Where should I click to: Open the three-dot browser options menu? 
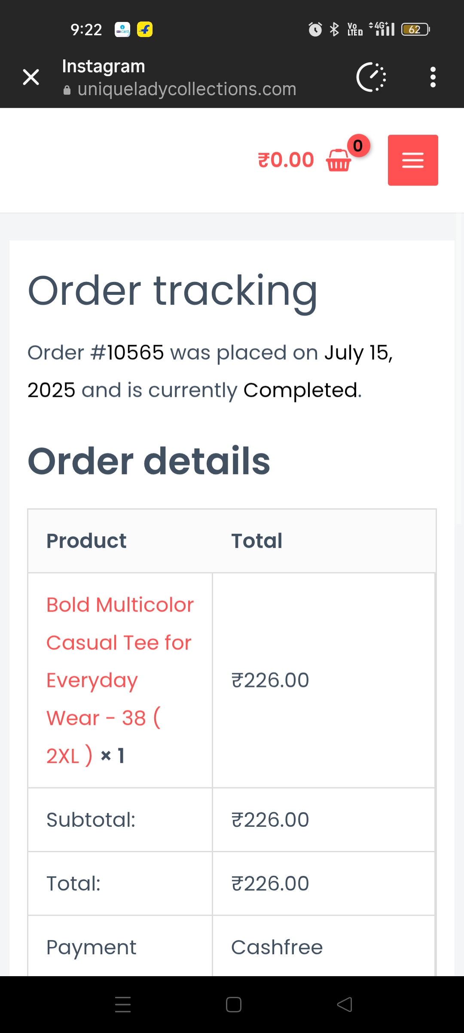pos(433,77)
